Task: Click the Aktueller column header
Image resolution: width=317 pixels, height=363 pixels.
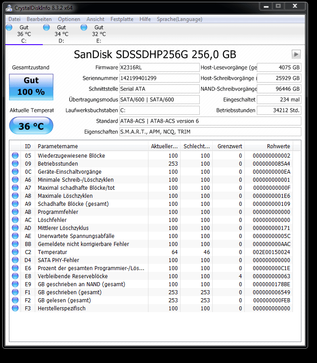Action: click(164, 146)
